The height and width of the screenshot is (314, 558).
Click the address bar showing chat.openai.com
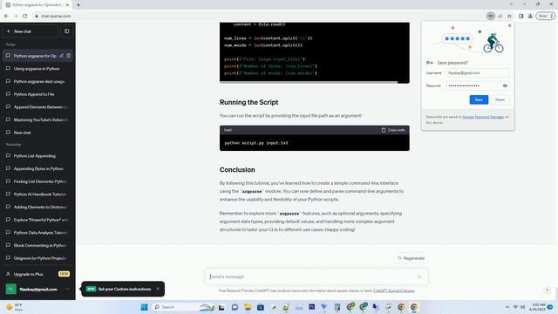[260, 16]
